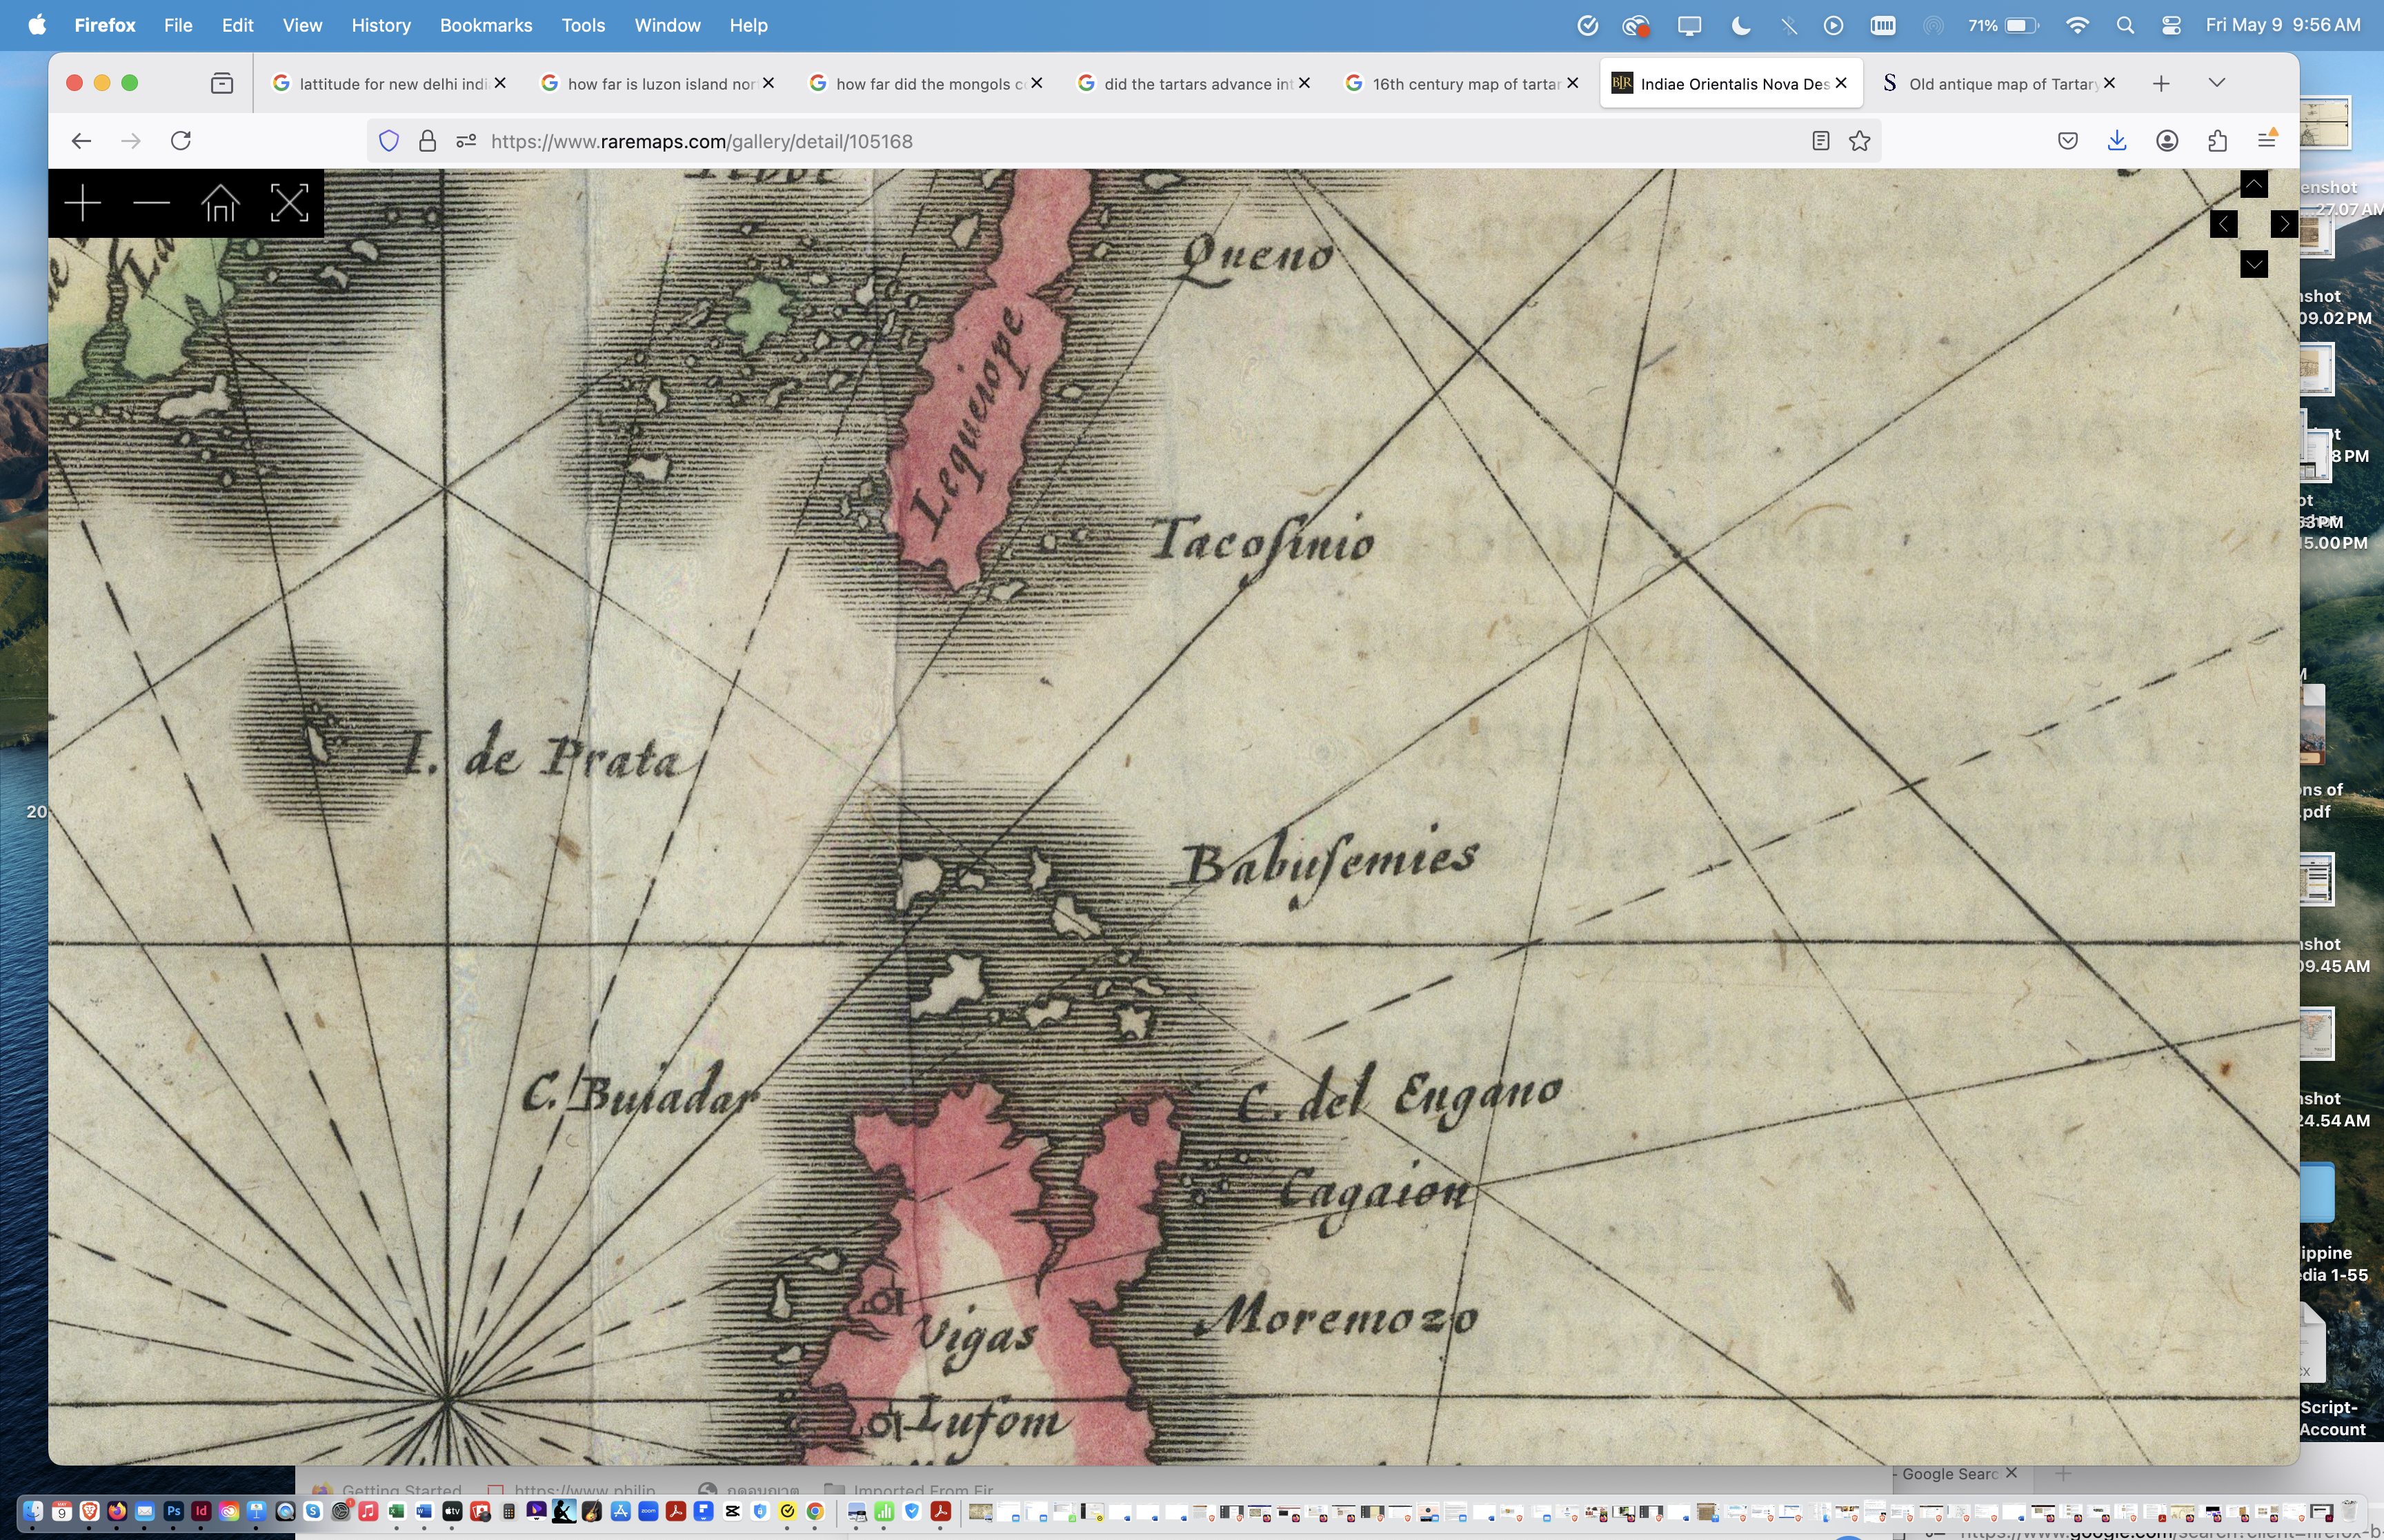Expand list all tabs dropdown
The height and width of the screenshot is (1540, 2384).
click(2217, 83)
